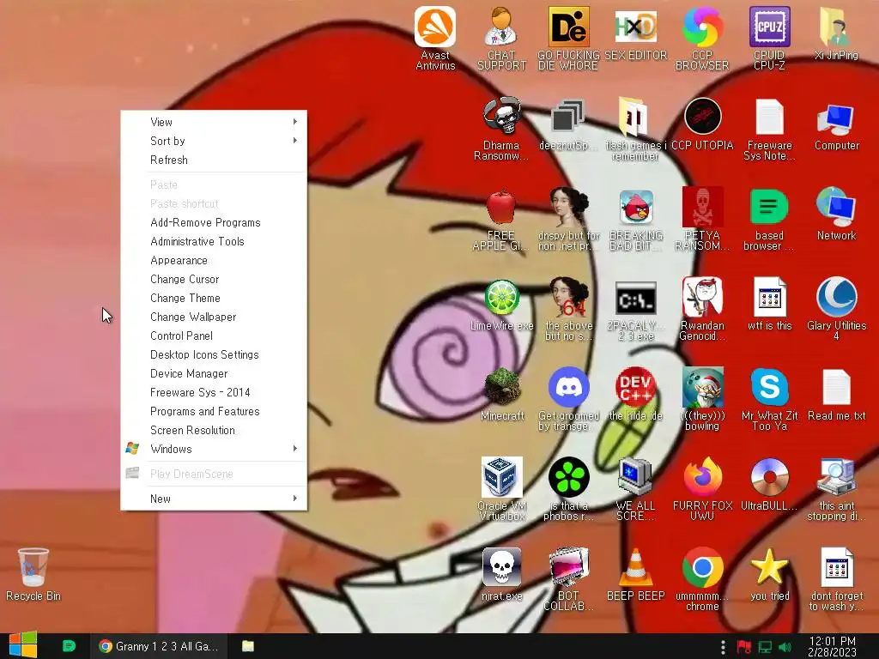Open Administrative Tools from context menu

214,241
